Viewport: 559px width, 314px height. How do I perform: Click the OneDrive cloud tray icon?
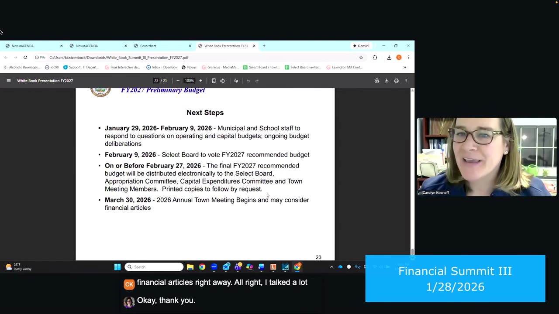coord(340,267)
